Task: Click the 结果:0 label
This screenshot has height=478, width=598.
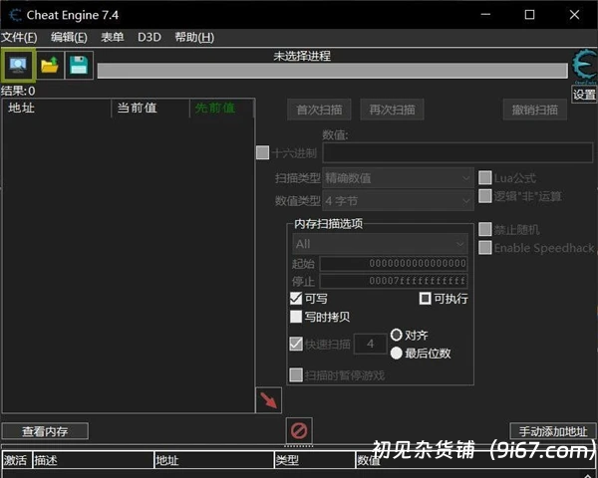Action: 18,91
